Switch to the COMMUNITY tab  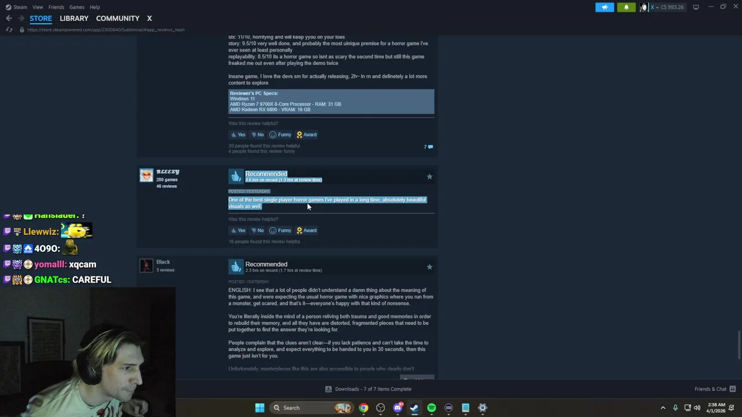118,19
